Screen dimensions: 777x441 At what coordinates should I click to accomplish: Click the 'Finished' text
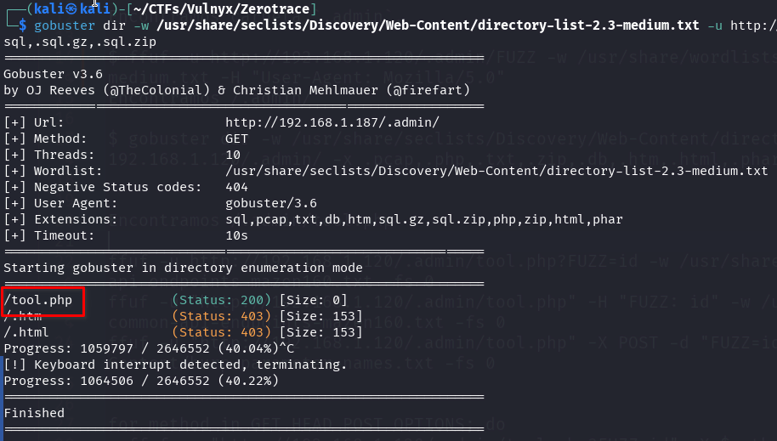(34, 413)
